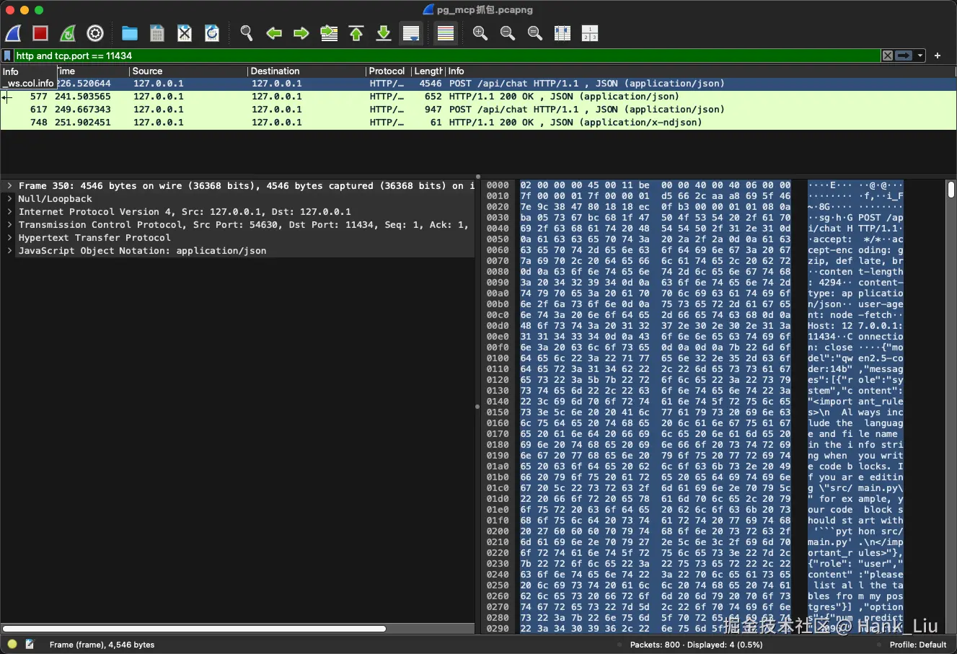Open capture file properties icon in status bar
This screenshot has height=654, width=957.
click(30, 645)
